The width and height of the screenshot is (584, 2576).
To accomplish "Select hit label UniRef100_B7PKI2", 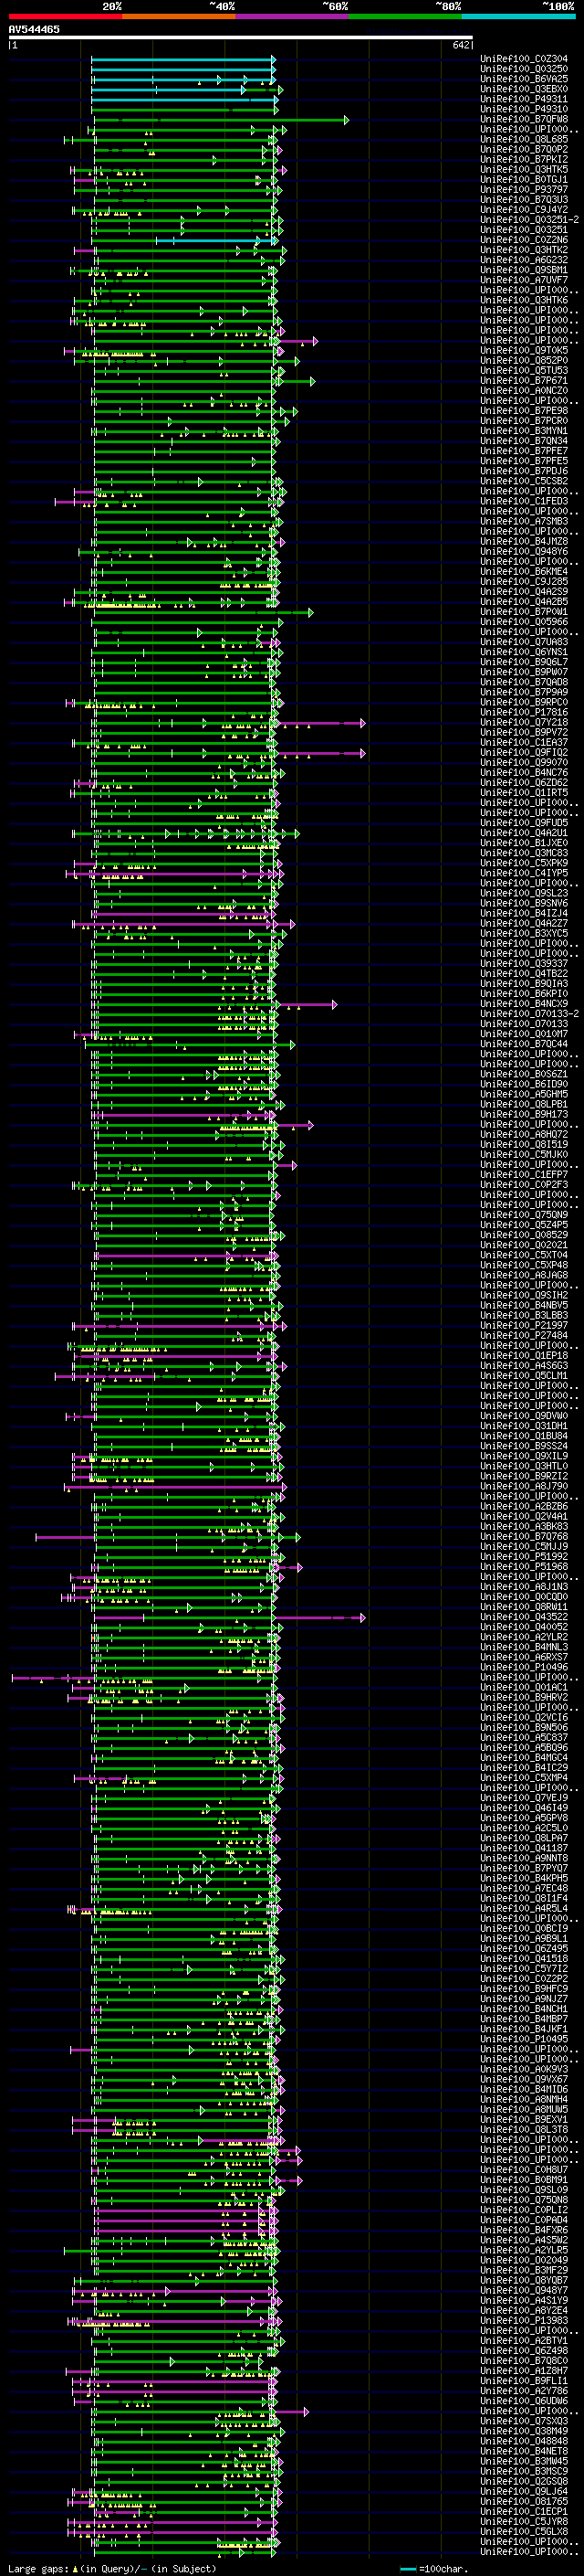I will pos(524,159).
